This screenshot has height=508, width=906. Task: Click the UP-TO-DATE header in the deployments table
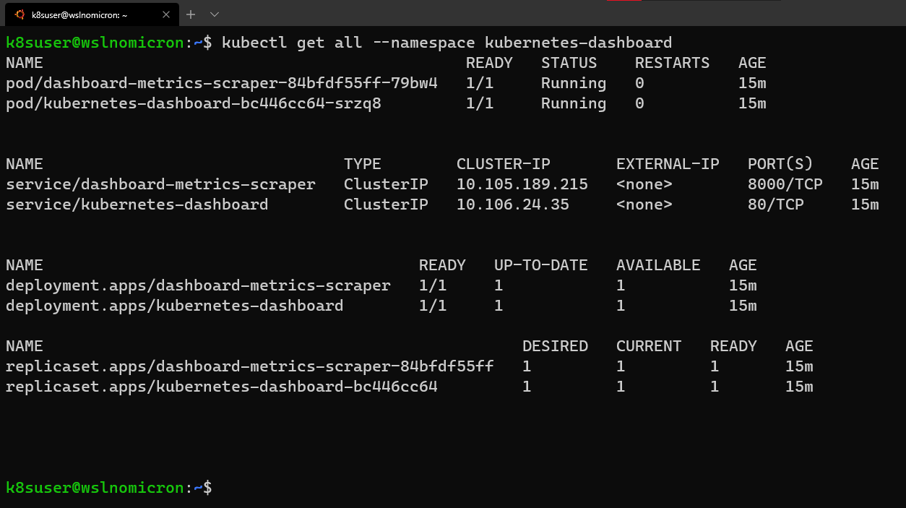(x=540, y=264)
